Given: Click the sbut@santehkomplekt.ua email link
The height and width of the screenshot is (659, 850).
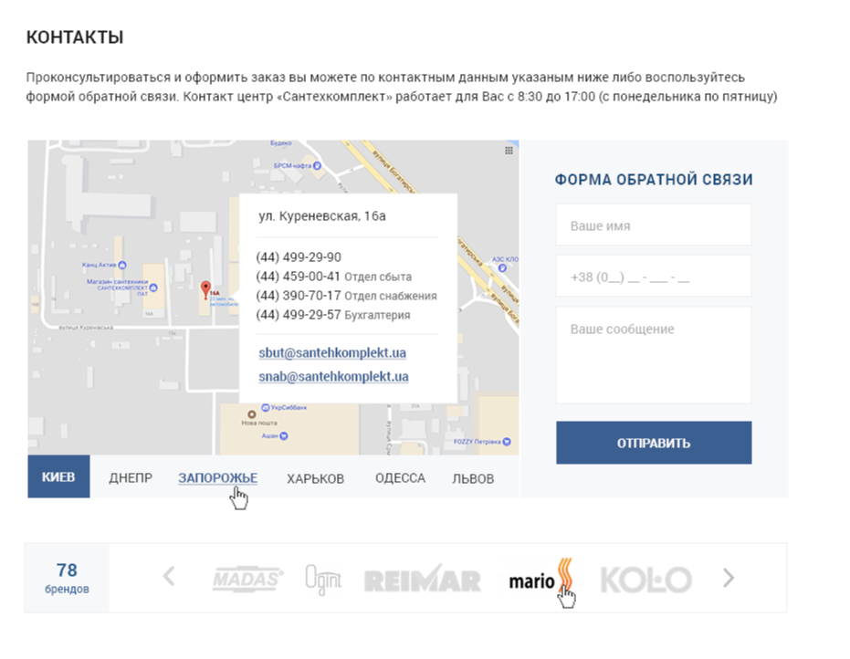Looking at the screenshot, I should [332, 352].
